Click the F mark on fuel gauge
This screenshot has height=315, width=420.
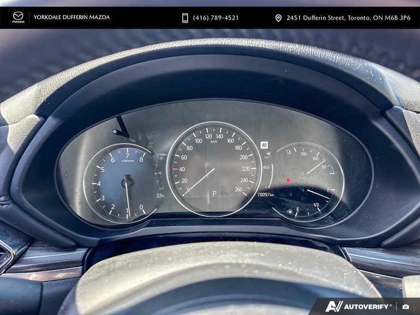click(328, 189)
